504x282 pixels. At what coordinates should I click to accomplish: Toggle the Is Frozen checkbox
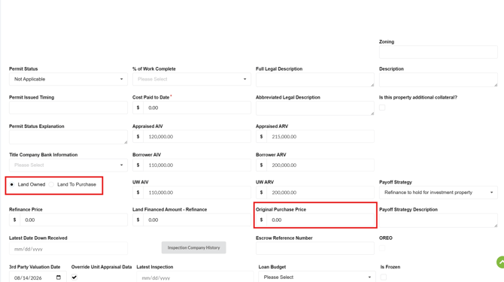click(x=383, y=277)
